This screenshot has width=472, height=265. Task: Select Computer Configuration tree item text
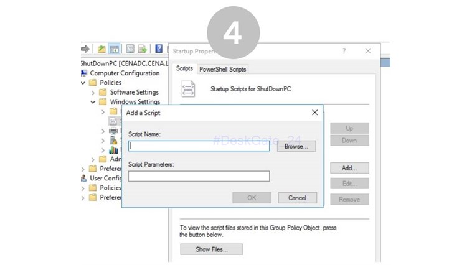point(125,73)
